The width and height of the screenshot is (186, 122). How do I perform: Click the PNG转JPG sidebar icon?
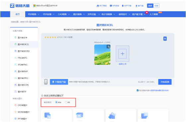tap(16, 58)
